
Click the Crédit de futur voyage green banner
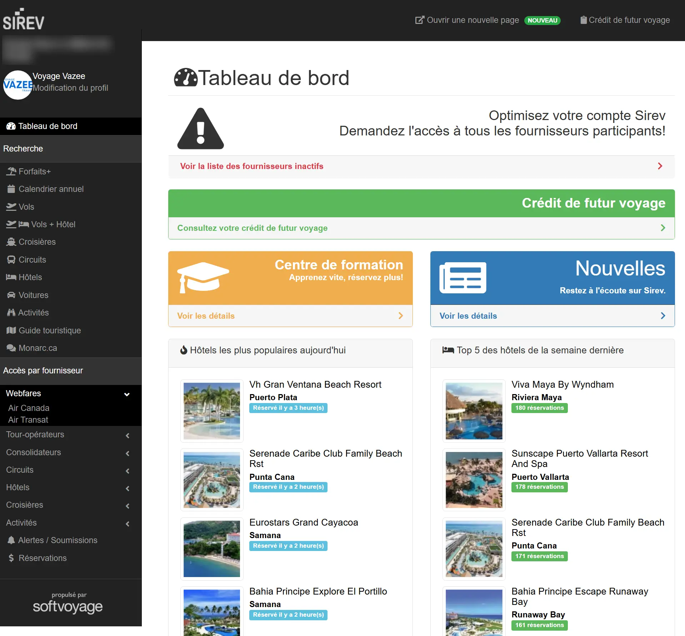421,203
